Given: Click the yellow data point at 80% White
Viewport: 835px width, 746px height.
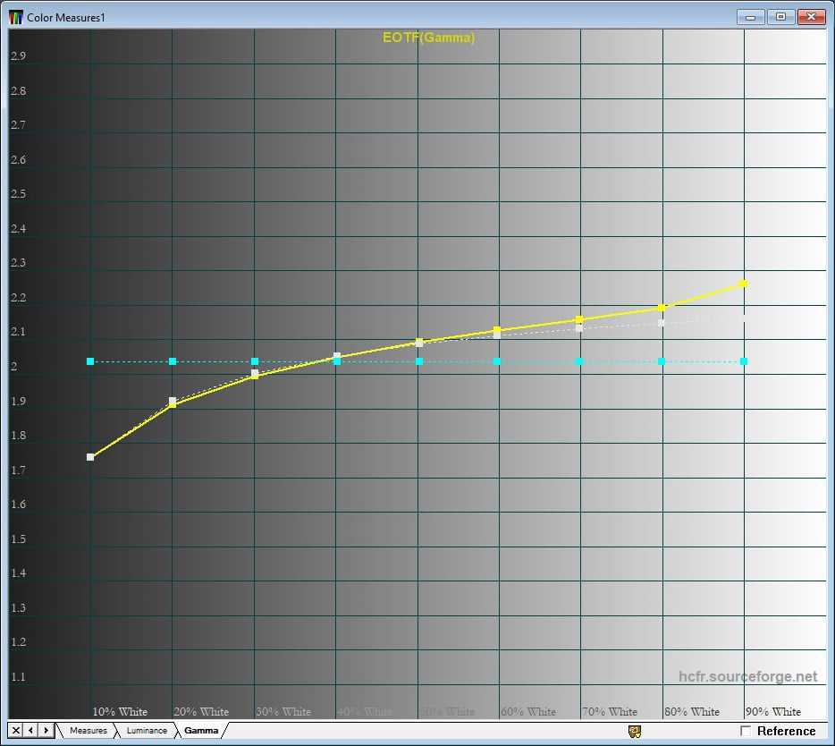Looking at the screenshot, I should (x=662, y=308).
